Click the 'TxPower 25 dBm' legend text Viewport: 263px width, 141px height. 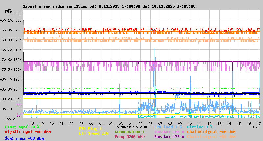(x=131, y=127)
